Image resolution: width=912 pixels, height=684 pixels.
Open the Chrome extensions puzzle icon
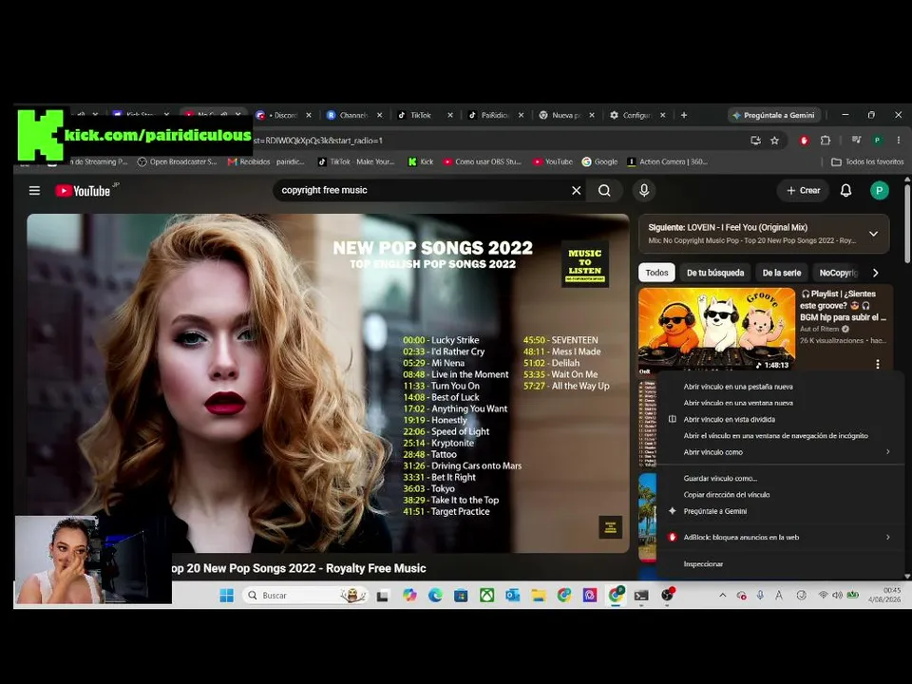(826, 141)
